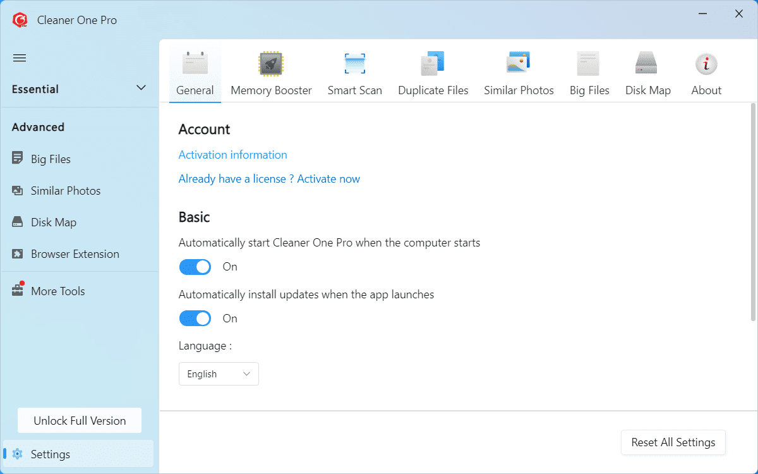Click the Similar Photos sidebar icon
The image size is (758, 474).
click(18, 190)
